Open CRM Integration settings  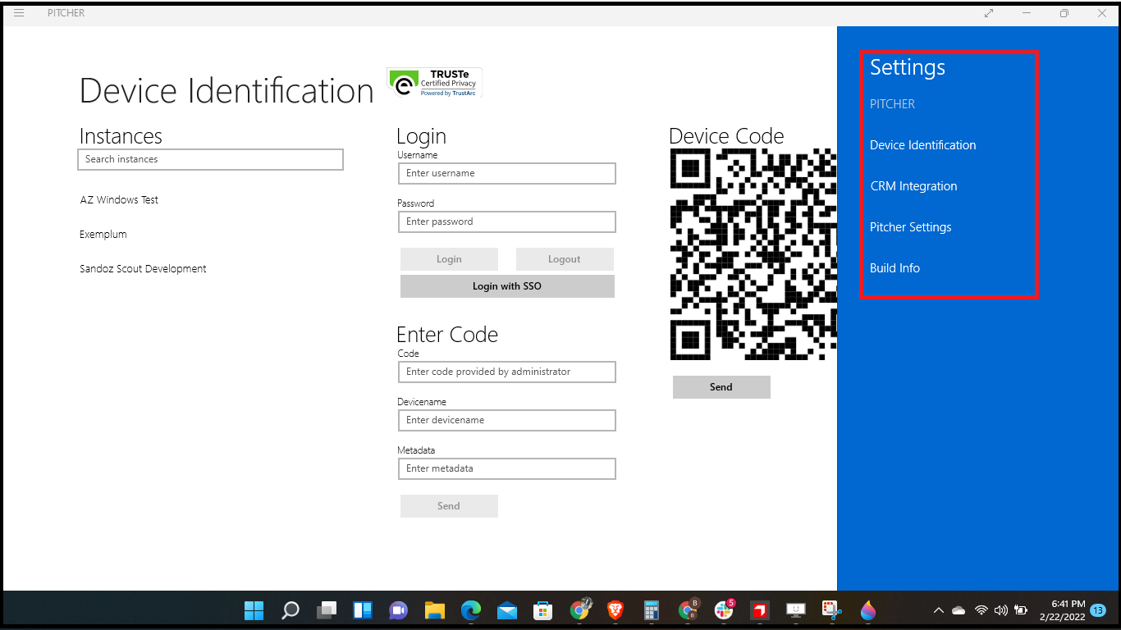pos(913,186)
